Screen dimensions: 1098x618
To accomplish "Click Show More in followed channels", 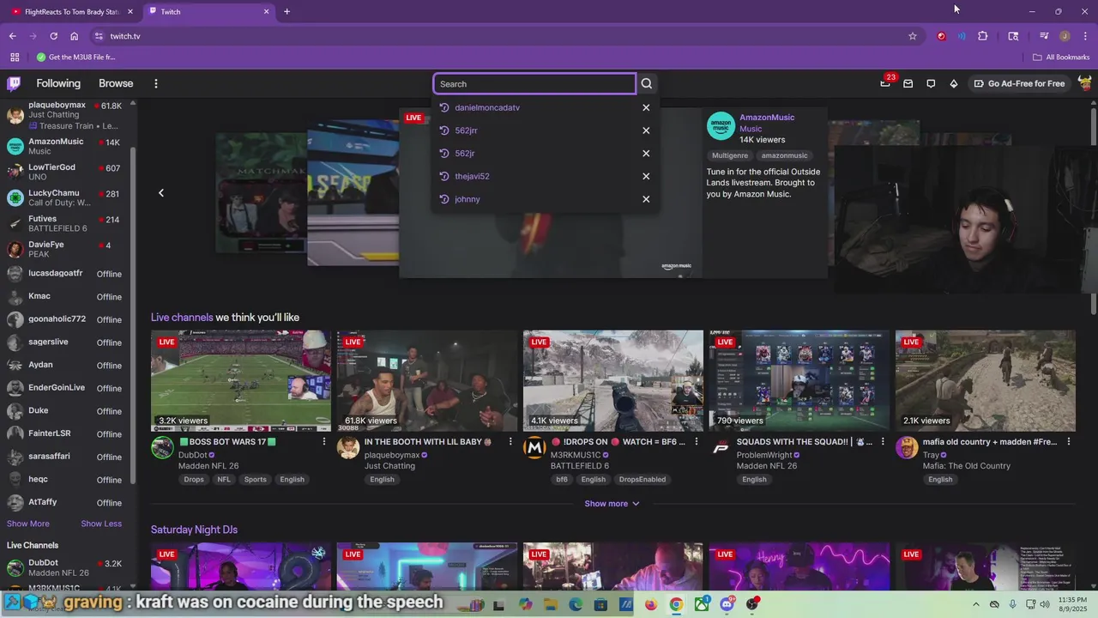I will [28, 524].
